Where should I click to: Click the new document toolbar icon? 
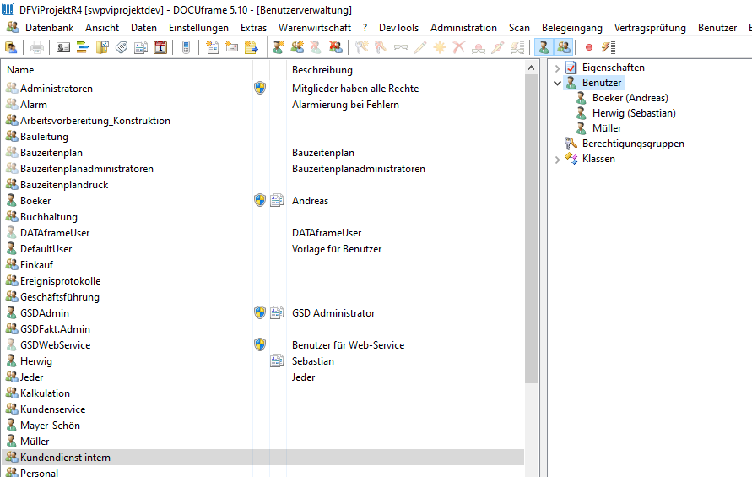tap(212, 47)
